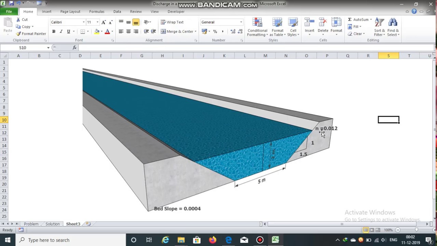The height and width of the screenshot is (246, 437).
Task: Expand the number format dropdown
Action: (241, 22)
